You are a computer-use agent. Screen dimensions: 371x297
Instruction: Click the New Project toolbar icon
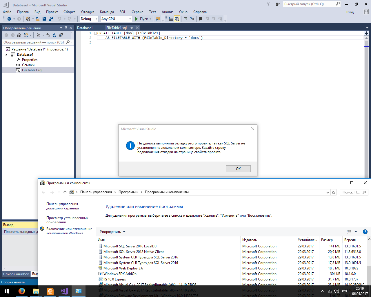point(28,19)
